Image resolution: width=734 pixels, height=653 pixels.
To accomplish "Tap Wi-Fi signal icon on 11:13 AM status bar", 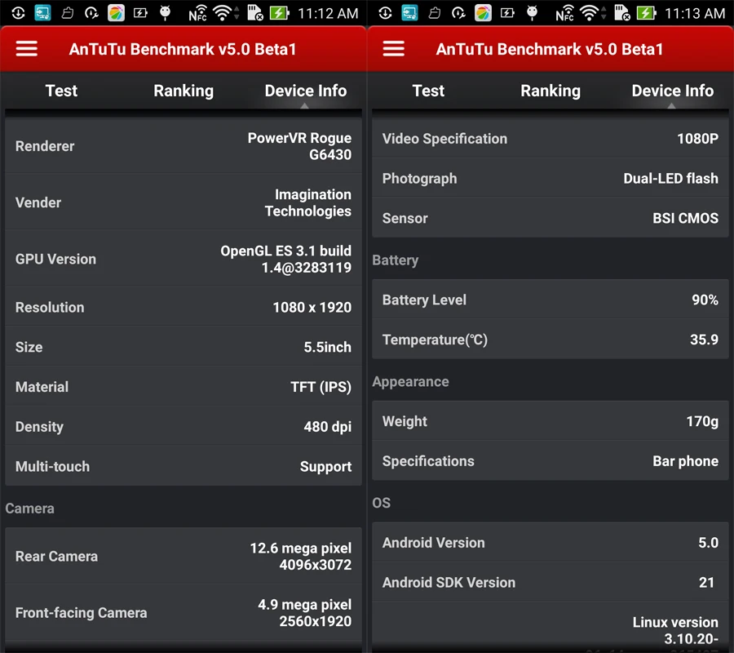I will tap(590, 13).
